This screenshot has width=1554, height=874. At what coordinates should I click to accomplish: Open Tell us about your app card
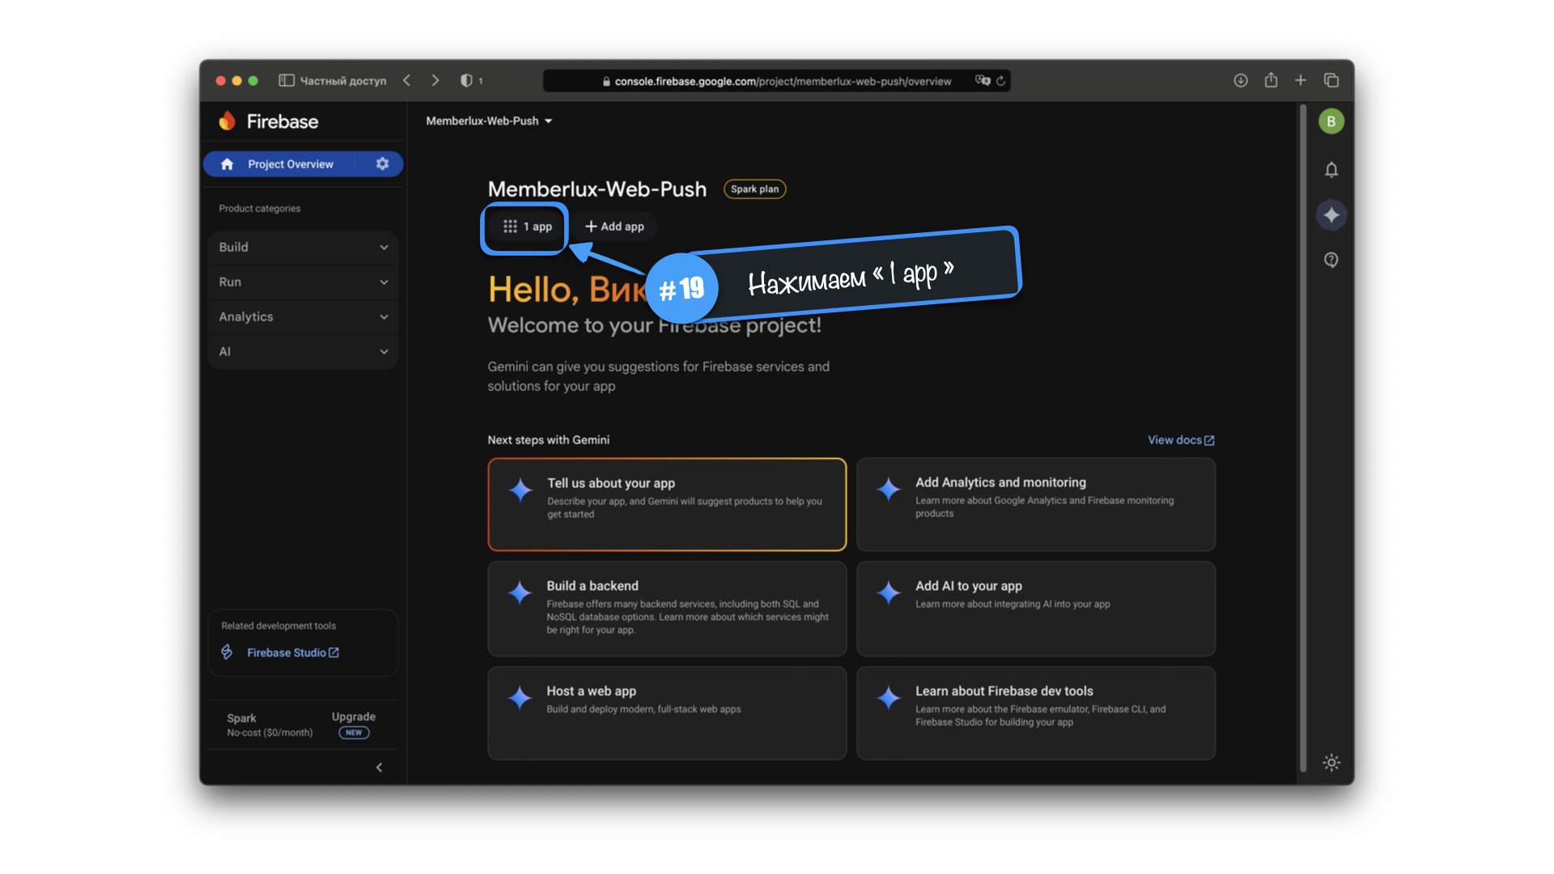(666, 504)
